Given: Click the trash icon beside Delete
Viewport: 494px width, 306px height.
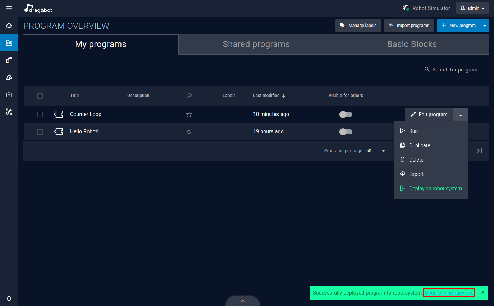Looking at the screenshot, I should point(402,159).
